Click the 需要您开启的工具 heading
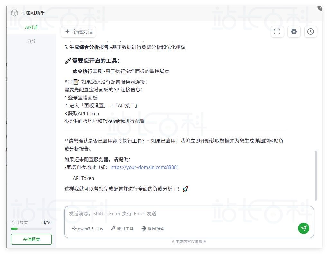328x254 pixels. point(96,61)
